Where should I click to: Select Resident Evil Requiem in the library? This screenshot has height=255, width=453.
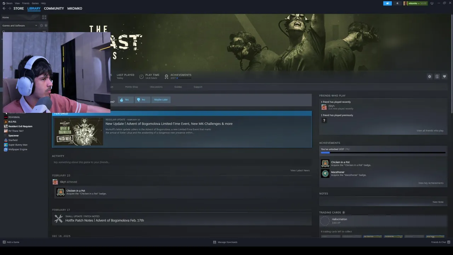[x=20, y=126]
